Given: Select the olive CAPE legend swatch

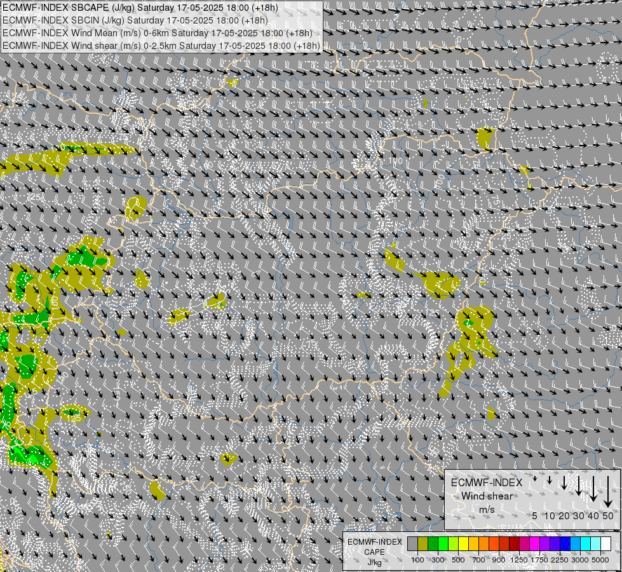Looking at the screenshot, I should click(423, 544).
